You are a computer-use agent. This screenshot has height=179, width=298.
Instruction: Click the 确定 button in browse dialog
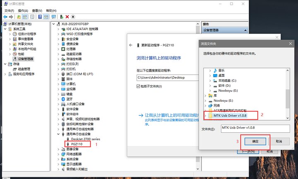click(x=255, y=141)
